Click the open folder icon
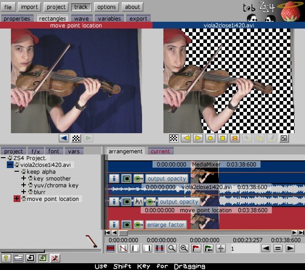This screenshot has width=305, height=270. [x=18, y=258]
